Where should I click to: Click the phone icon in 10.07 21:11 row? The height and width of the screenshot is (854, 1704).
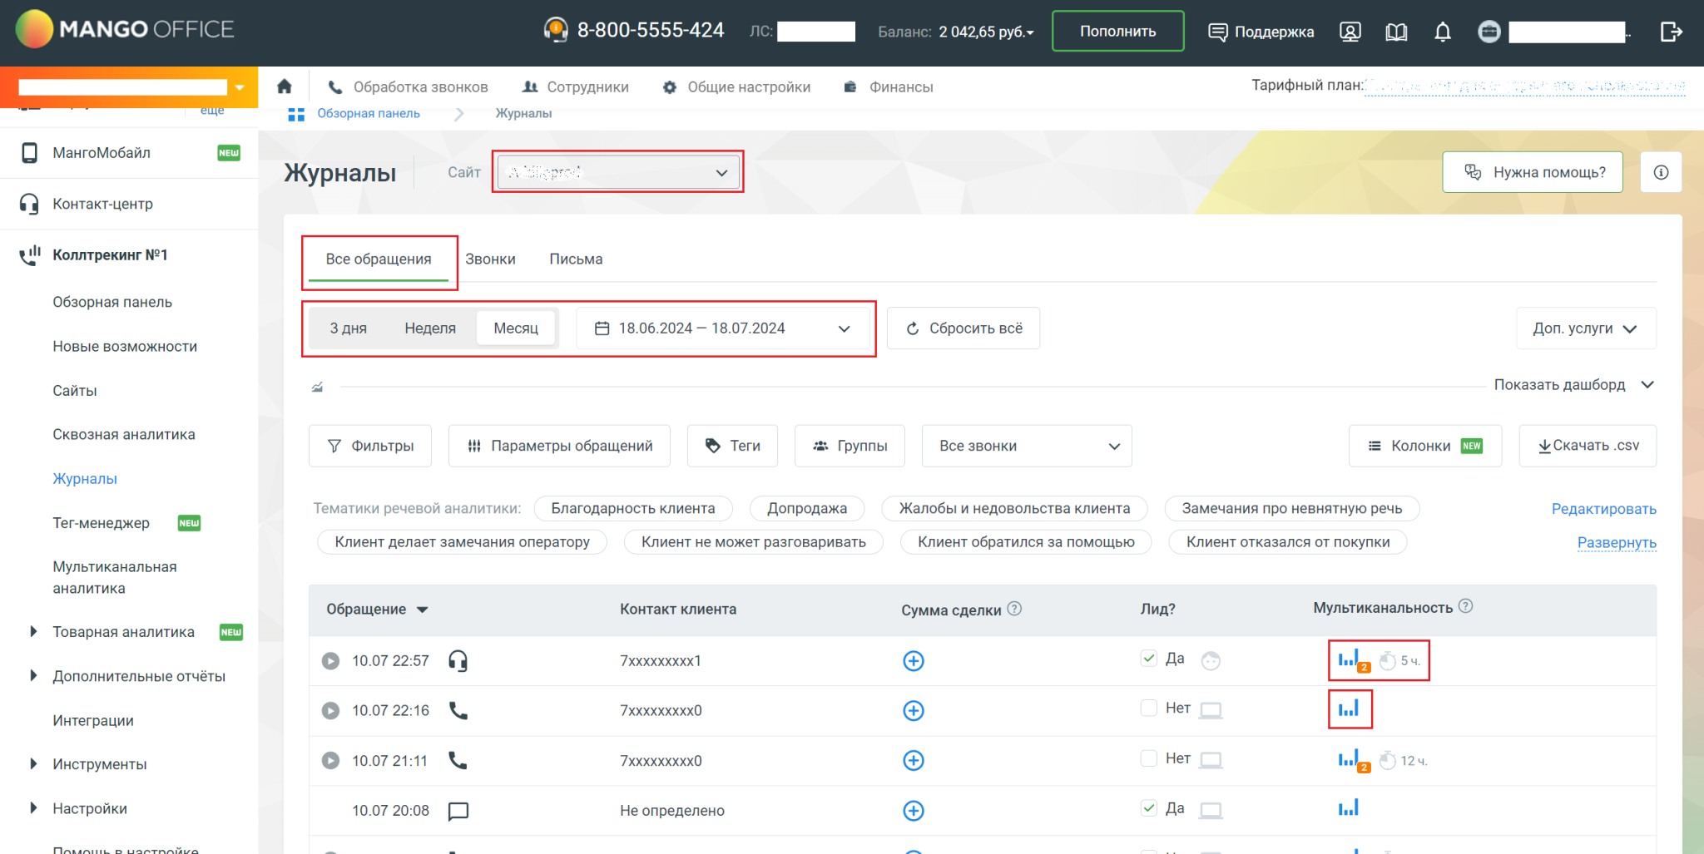(x=458, y=760)
